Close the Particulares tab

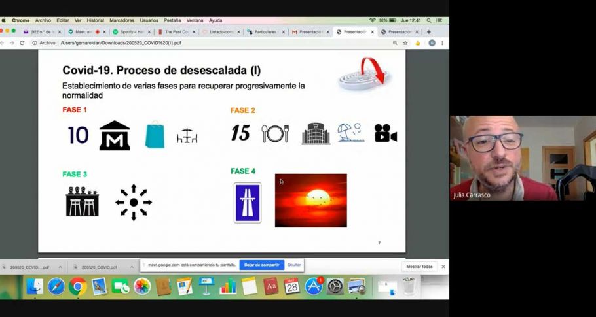click(283, 32)
